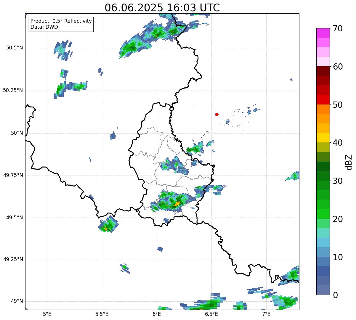Click the latitude label 50.5°N
Screen dimensions: 356x320
pyautogui.click(x=15, y=48)
